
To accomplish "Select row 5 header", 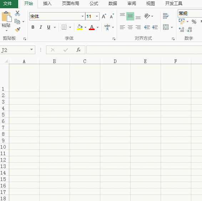I will point(4,114).
